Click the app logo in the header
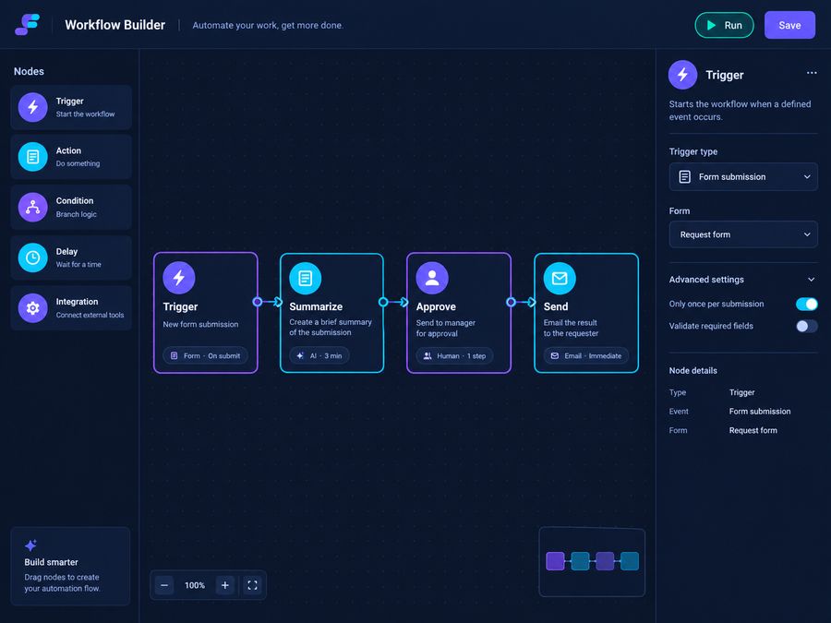 [x=27, y=24]
